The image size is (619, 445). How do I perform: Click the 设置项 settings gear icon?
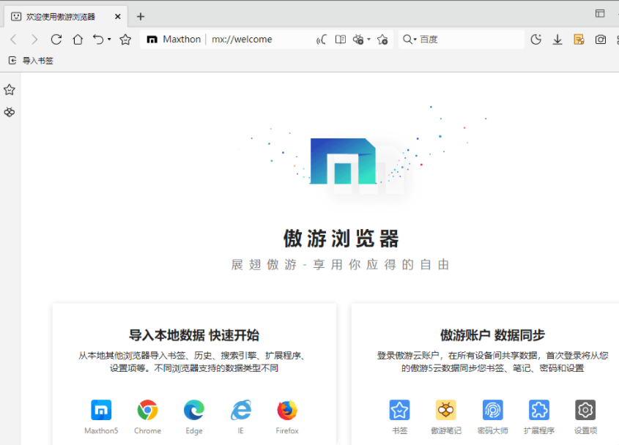585,410
